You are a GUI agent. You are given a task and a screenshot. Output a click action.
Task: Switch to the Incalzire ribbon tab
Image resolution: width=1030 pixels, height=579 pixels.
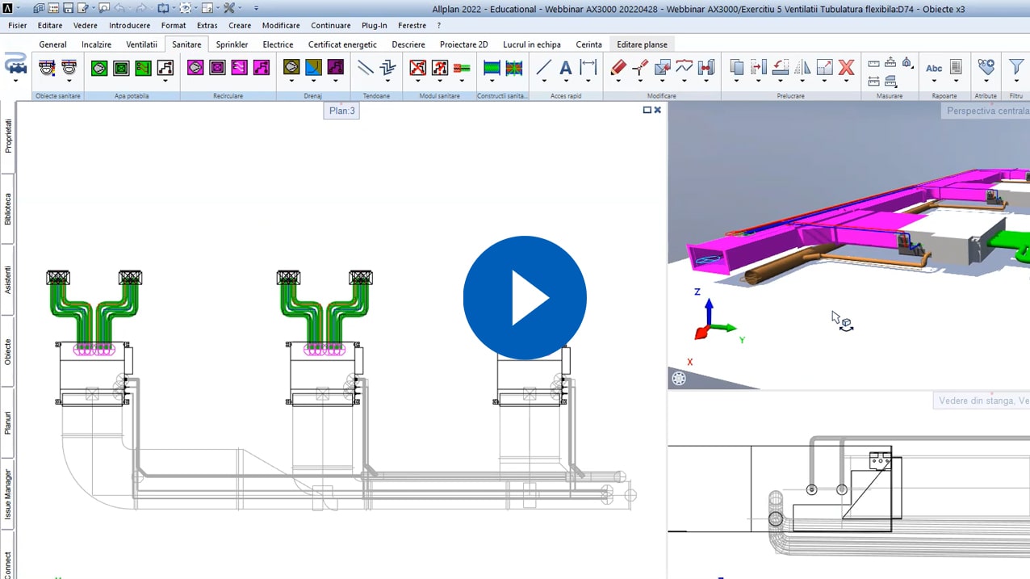click(96, 44)
